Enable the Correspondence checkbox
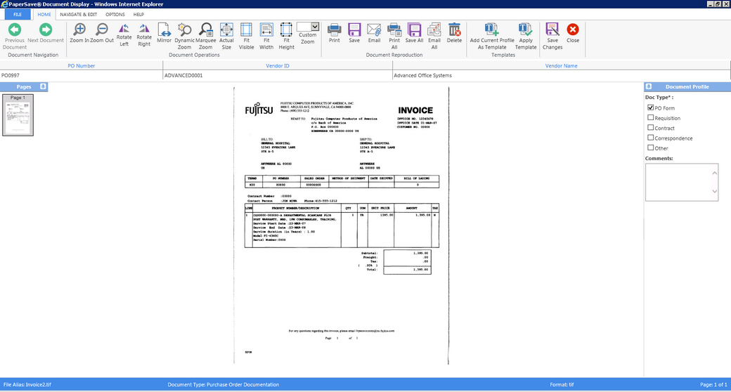This screenshot has width=731, height=392. pos(650,138)
